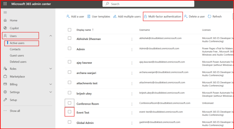Sort by Display name column header
Screen dimensions: 234x129
pyautogui.click(x=84, y=30)
